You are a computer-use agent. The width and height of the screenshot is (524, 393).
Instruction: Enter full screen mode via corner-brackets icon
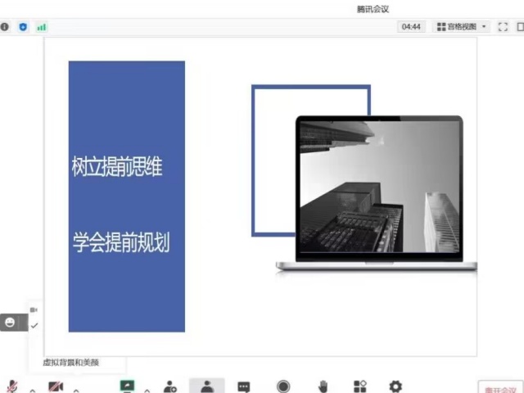(503, 27)
